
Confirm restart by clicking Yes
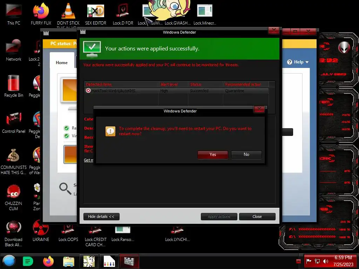click(213, 154)
